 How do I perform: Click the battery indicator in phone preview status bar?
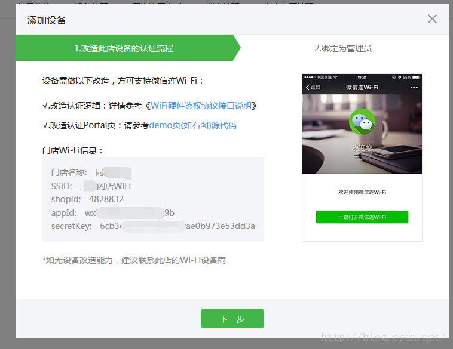[x=416, y=78]
